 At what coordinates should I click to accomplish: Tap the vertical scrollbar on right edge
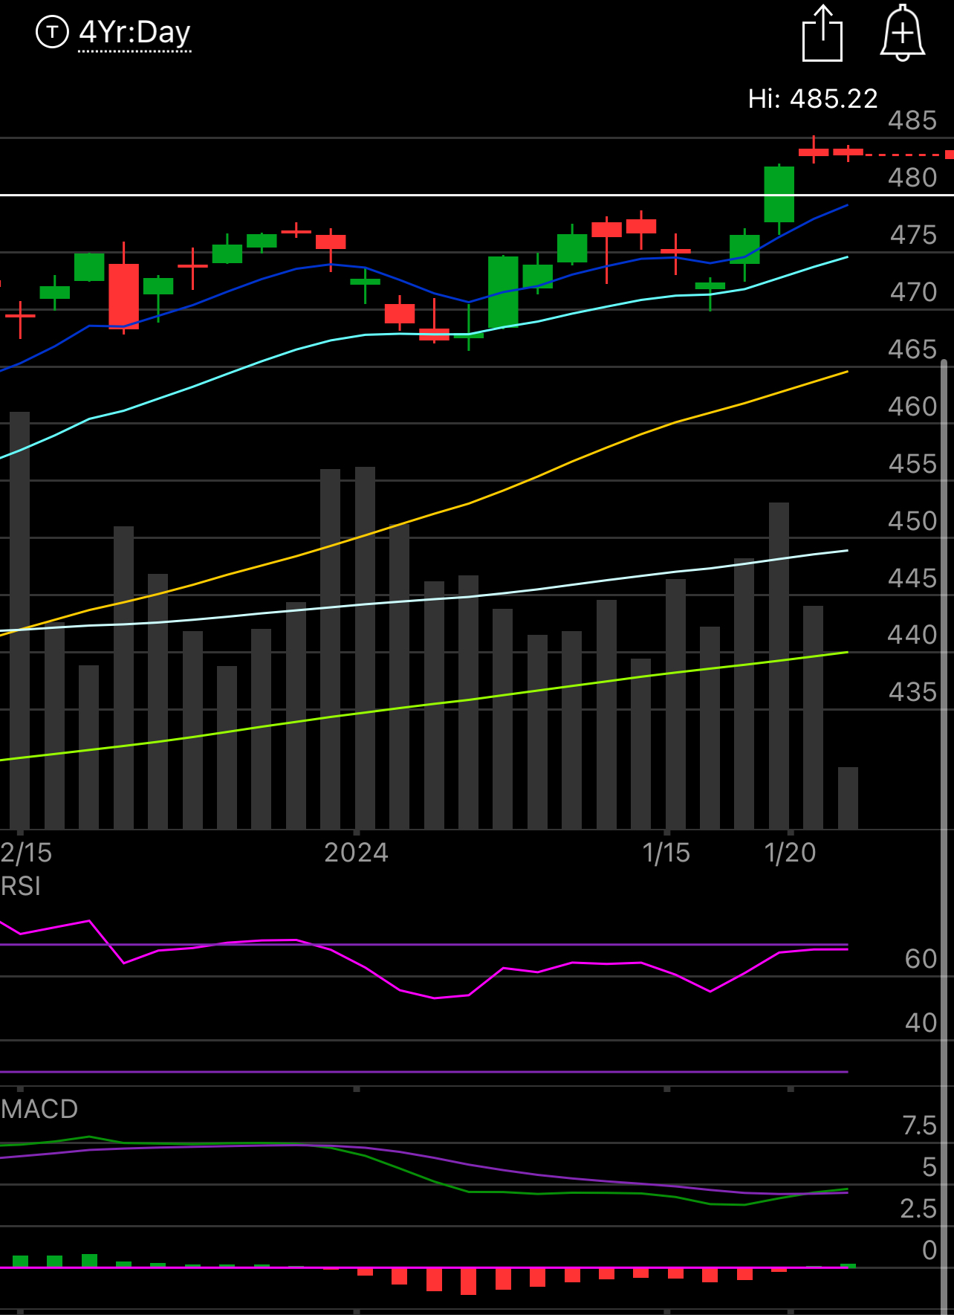[x=945, y=836]
